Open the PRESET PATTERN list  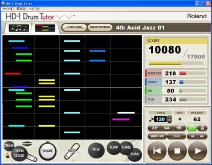[x=100, y=27]
